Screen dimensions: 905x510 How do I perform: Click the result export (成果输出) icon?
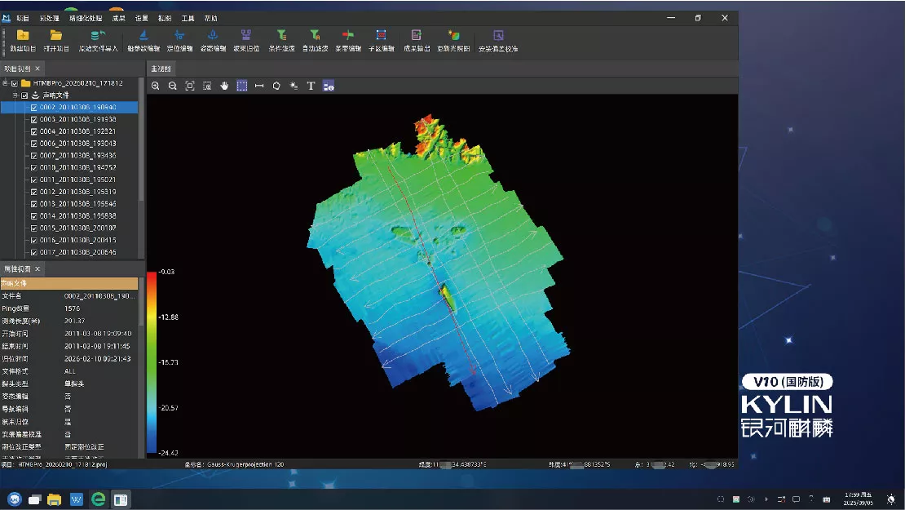[x=416, y=36]
